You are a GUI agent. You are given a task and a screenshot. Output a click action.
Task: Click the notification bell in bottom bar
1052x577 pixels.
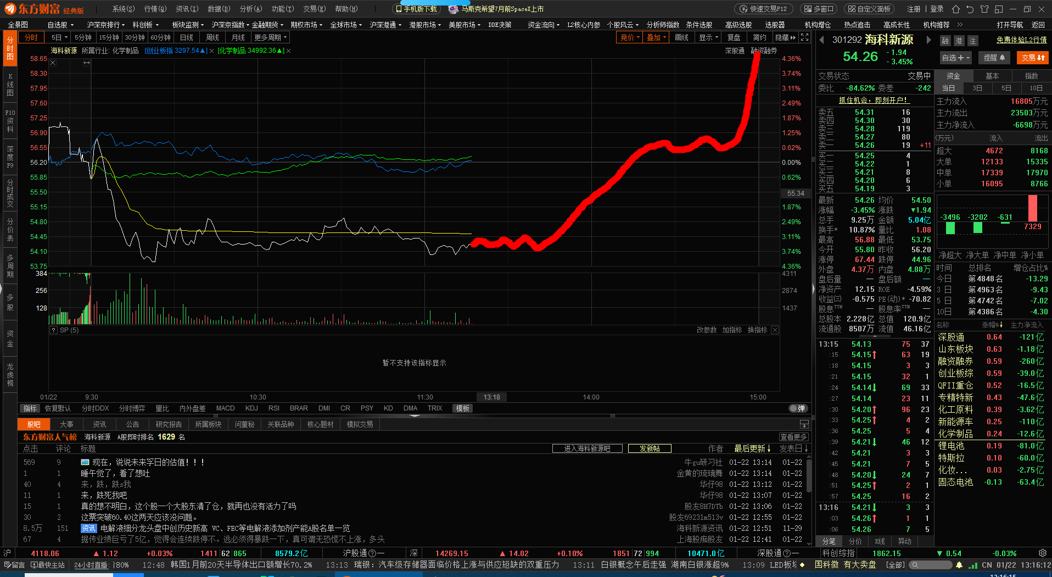(959, 565)
